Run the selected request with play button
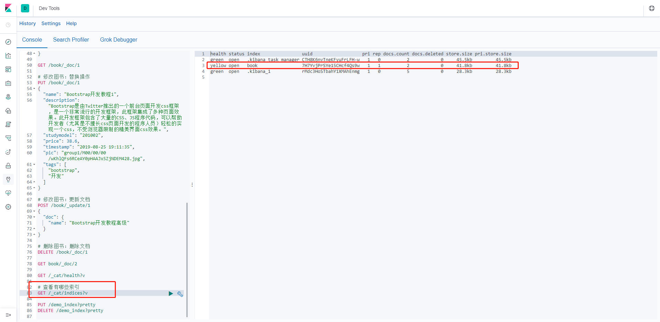The image size is (660, 322). [x=171, y=293]
